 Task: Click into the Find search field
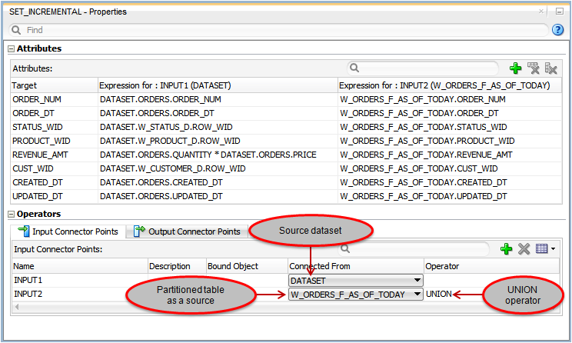(279, 30)
